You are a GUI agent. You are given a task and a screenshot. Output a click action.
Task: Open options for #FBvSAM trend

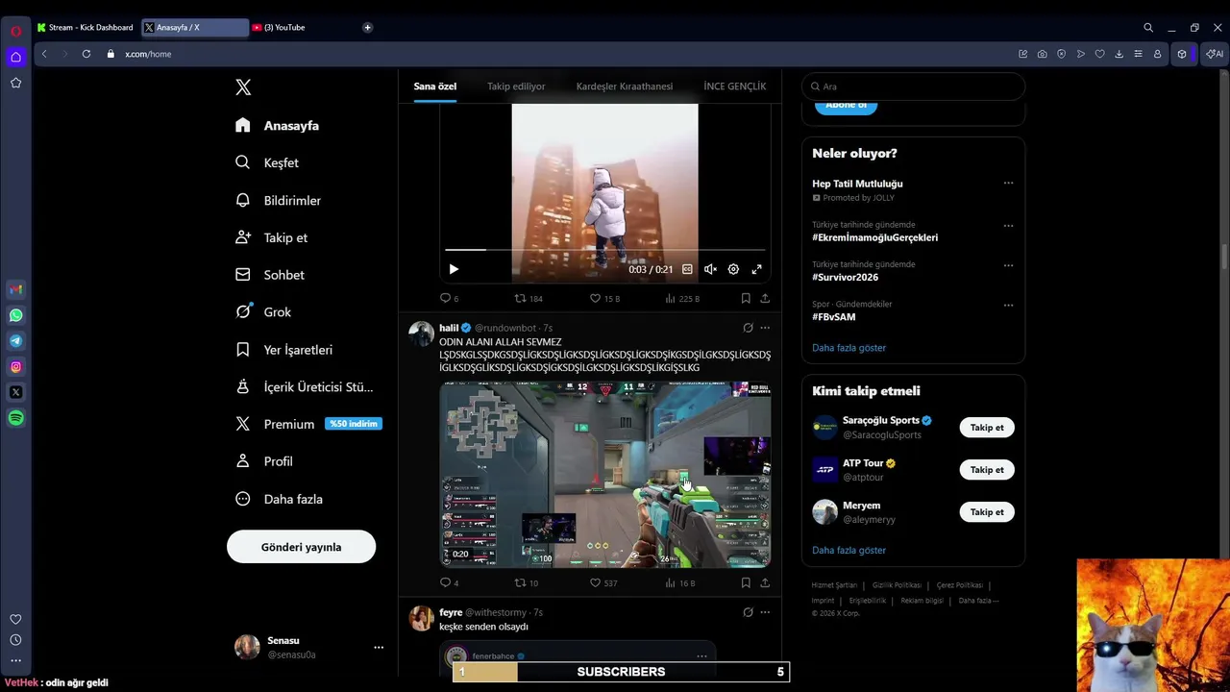click(1008, 305)
